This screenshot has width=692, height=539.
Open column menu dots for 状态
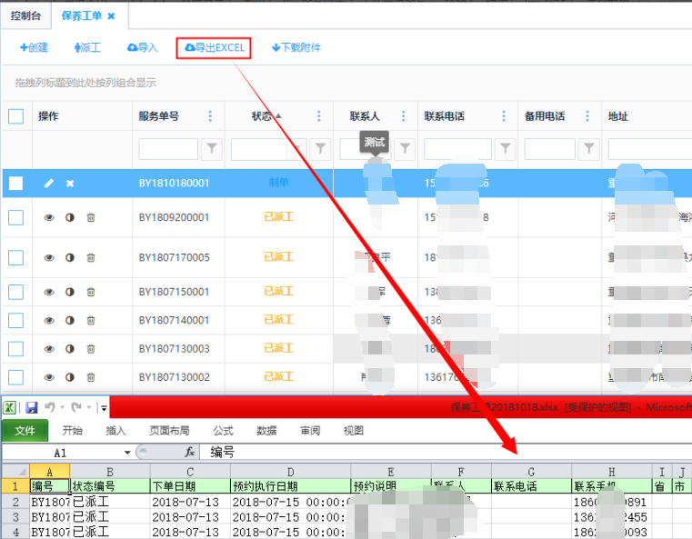point(318,116)
